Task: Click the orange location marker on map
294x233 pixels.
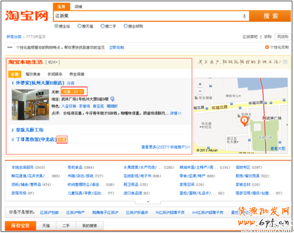Action: coord(245,120)
